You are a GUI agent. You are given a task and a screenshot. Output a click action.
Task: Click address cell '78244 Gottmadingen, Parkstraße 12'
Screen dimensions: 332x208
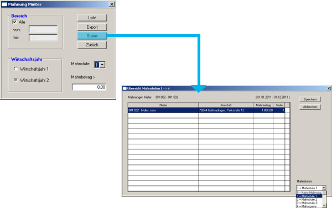pyautogui.click(x=226, y=110)
